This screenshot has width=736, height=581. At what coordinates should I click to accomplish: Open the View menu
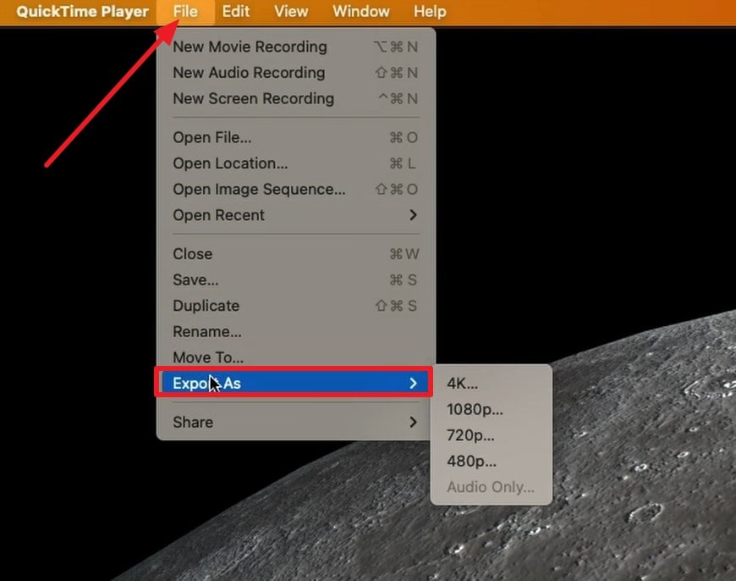tap(291, 11)
